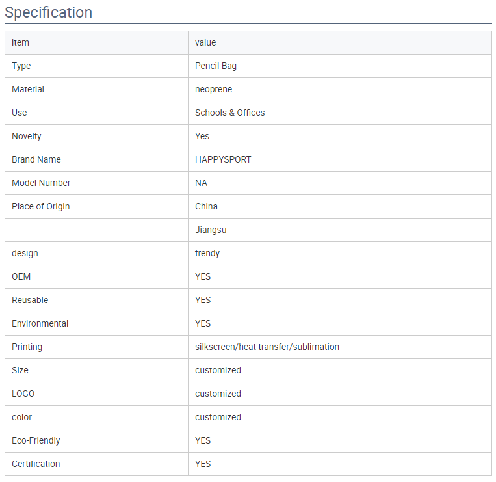The width and height of the screenshot is (496, 482).
Task: Select the Reusable row label
Action: (30, 300)
